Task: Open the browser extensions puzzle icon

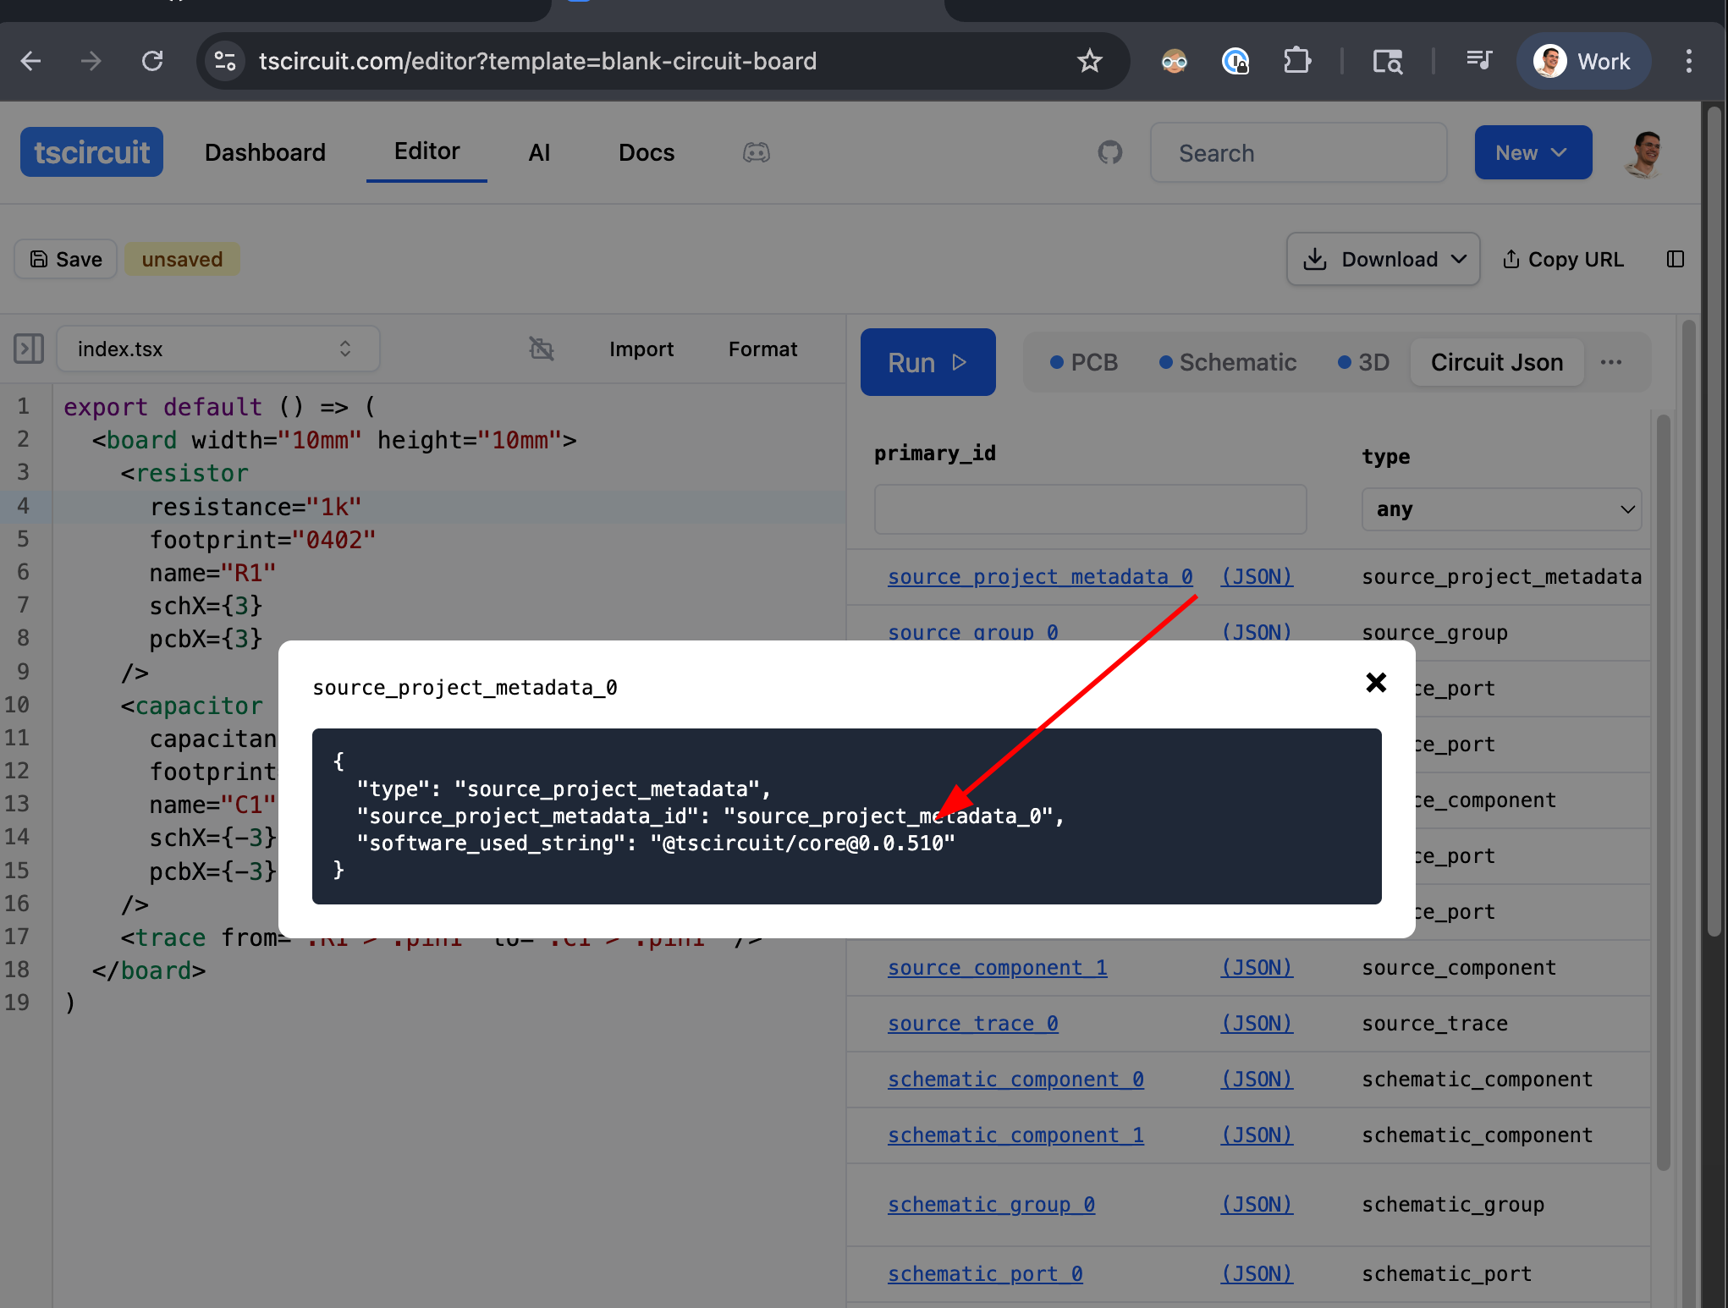Action: pos(1296,61)
